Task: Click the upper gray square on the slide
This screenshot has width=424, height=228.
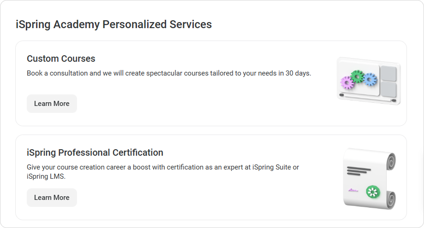Action: [x=388, y=73]
